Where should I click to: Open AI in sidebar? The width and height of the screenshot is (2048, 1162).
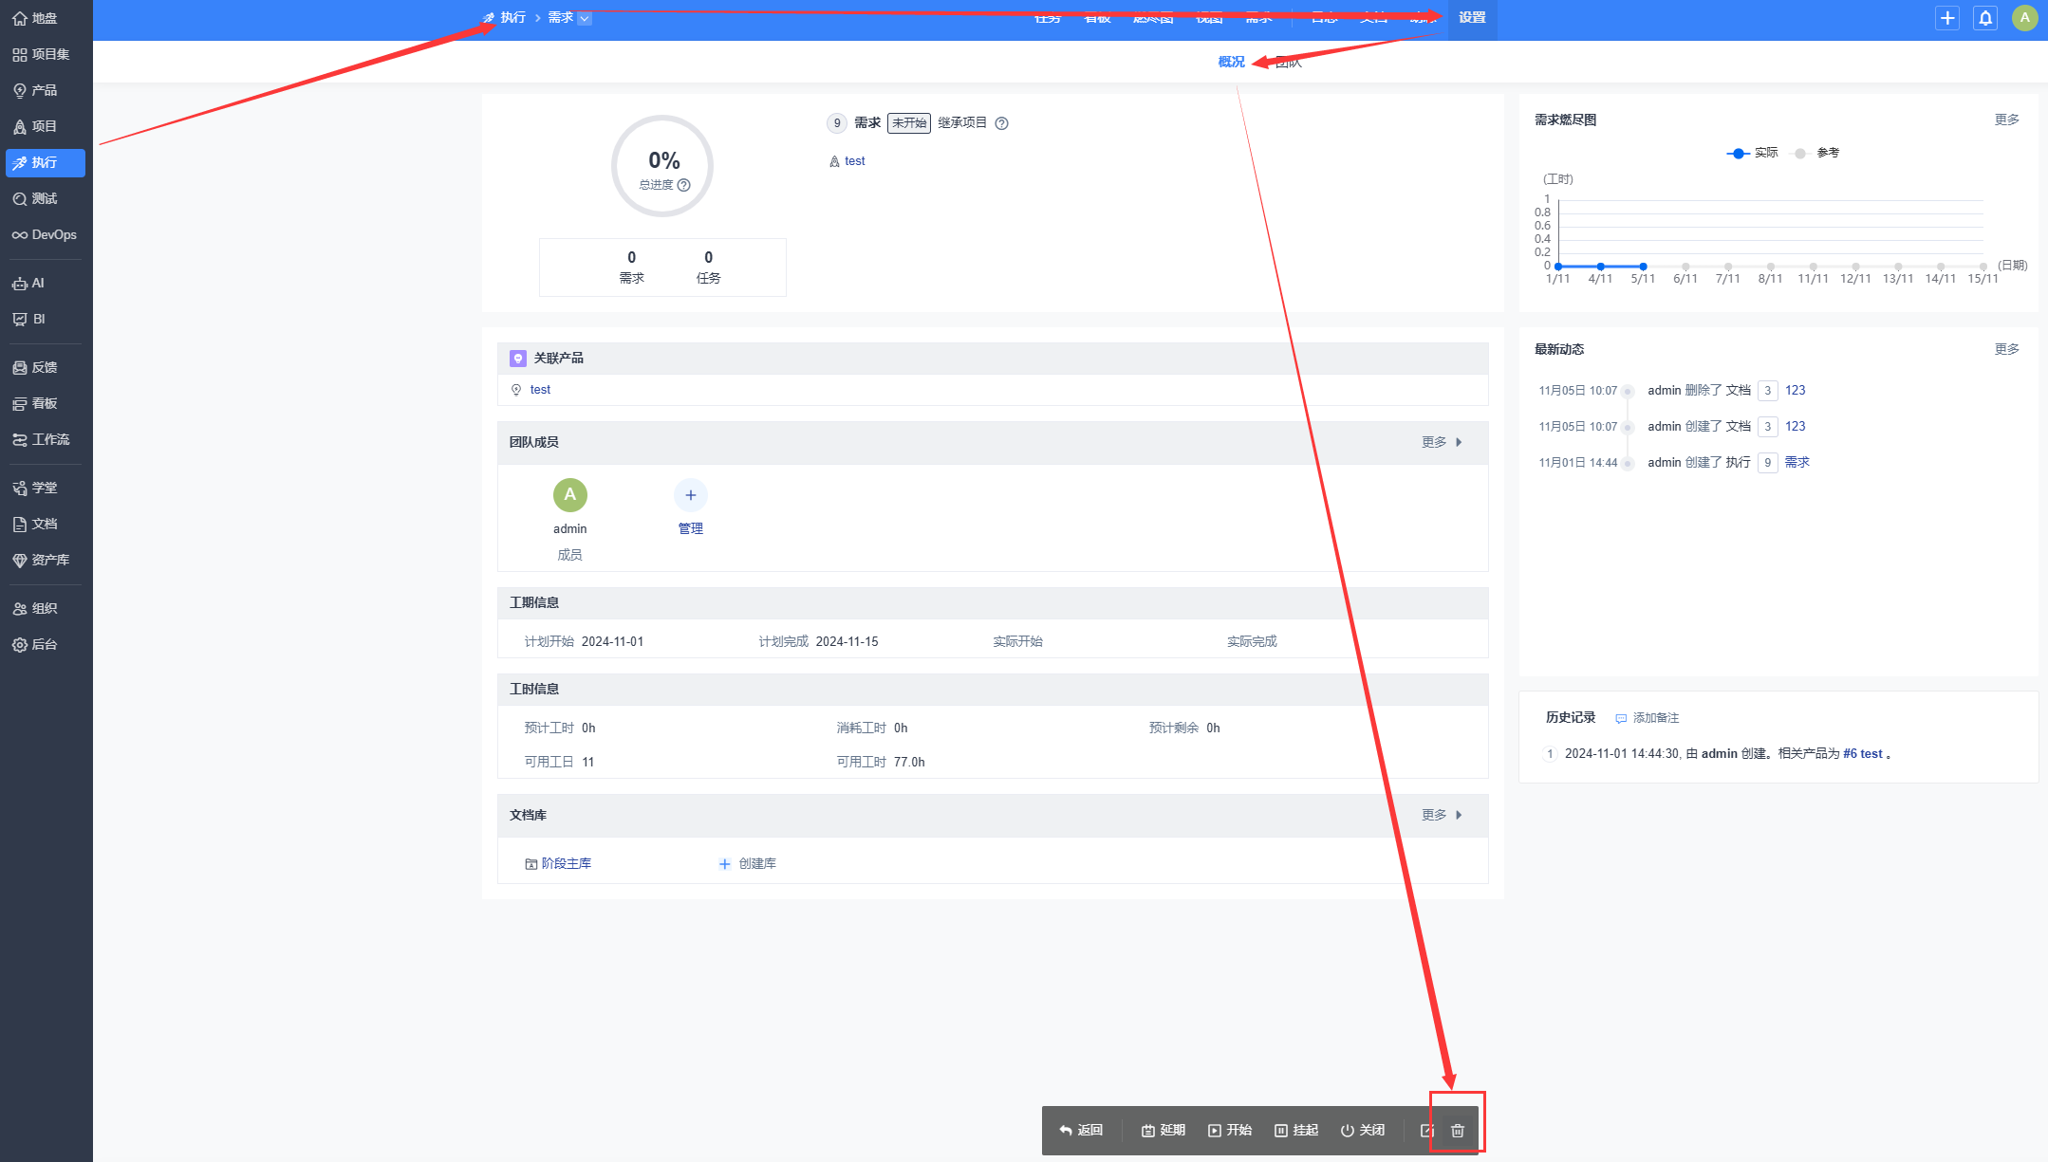coord(28,283)
